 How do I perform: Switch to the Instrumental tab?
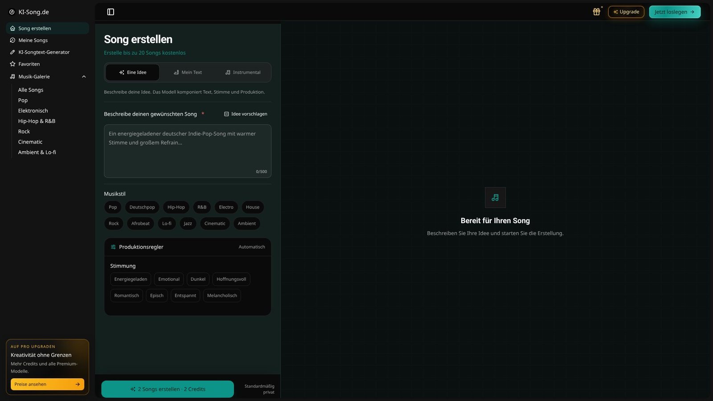(x=243, y=72)
